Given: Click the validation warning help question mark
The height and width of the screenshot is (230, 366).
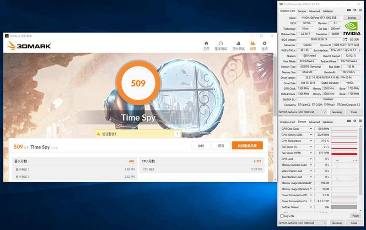Looking at the screenshot, I should coord(177,134).
